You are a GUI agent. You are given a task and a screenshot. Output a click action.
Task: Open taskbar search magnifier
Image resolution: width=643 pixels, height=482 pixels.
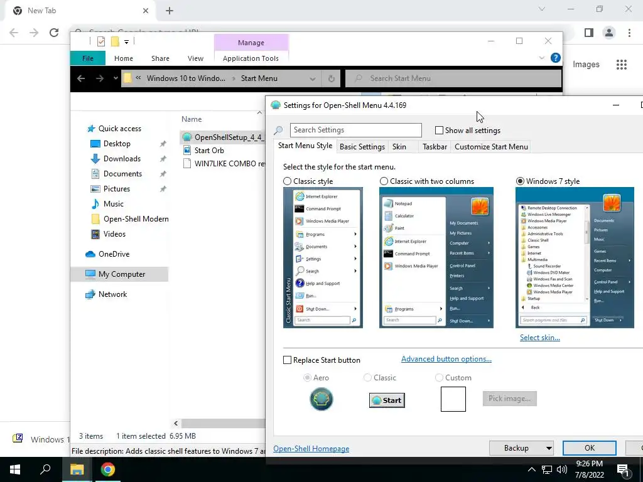pos(45,469)
